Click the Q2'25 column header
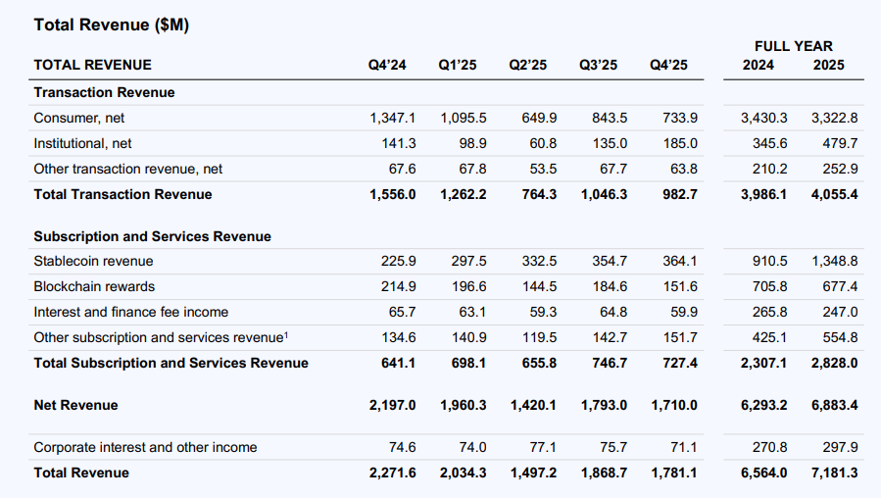Image resolution: width=881 pixels, height=498 pixels. [528, 66]
